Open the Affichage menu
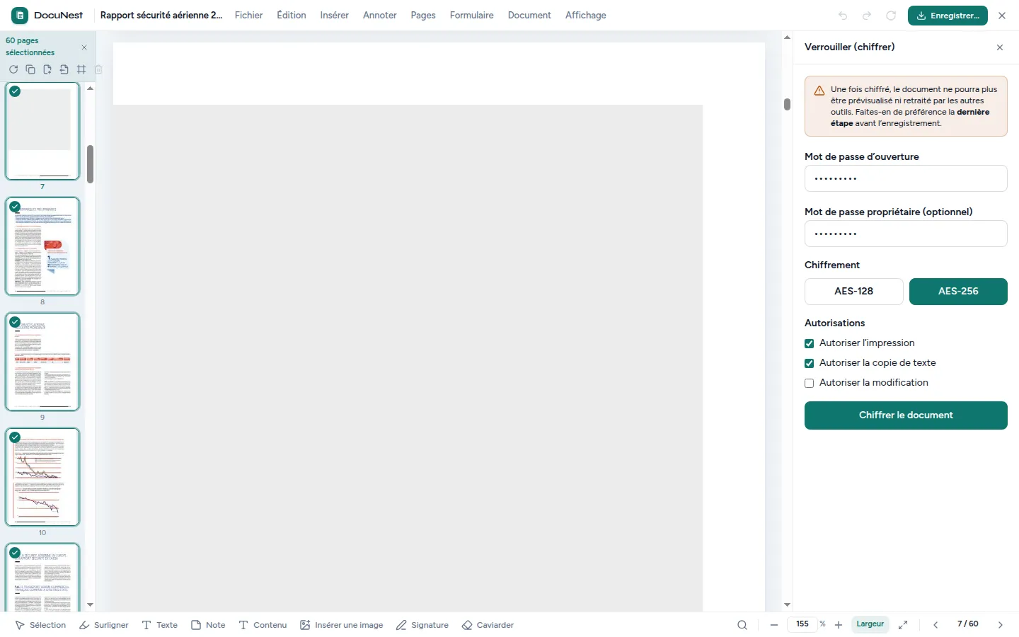 (585, 15)
